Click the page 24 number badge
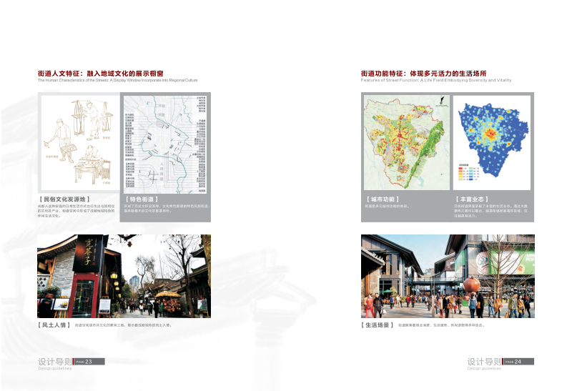Screen dimensions: 572x391 coord(518,362)
